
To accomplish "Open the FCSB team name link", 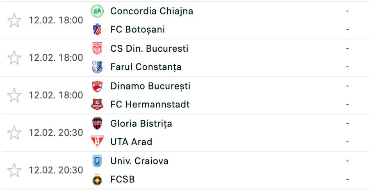I will click(x=123, y=179).
